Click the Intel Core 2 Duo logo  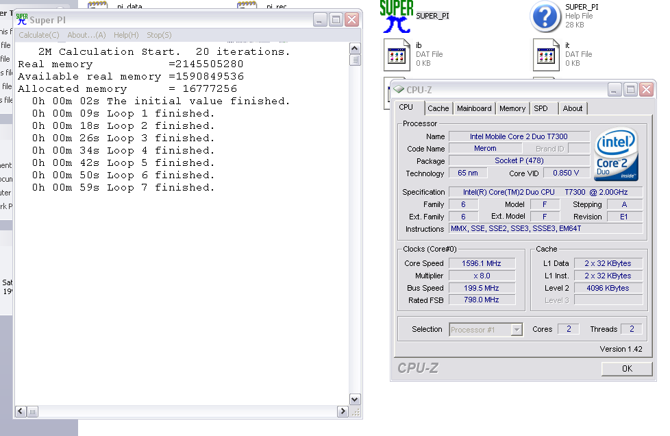616,154
